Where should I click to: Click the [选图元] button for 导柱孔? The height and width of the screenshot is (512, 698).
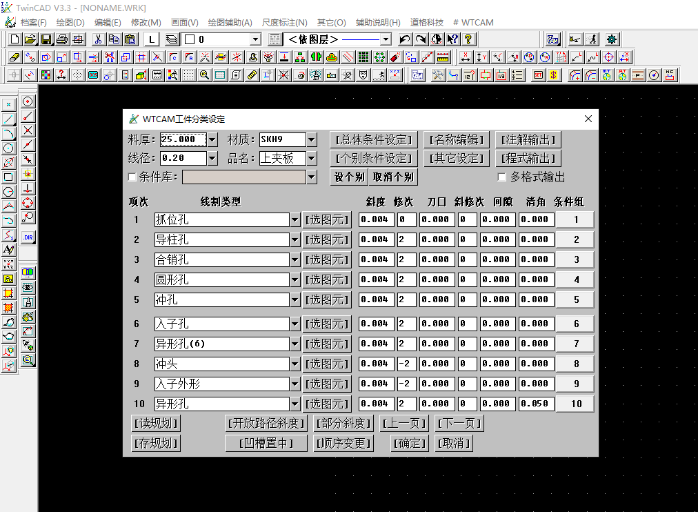(x=329, y=239)
